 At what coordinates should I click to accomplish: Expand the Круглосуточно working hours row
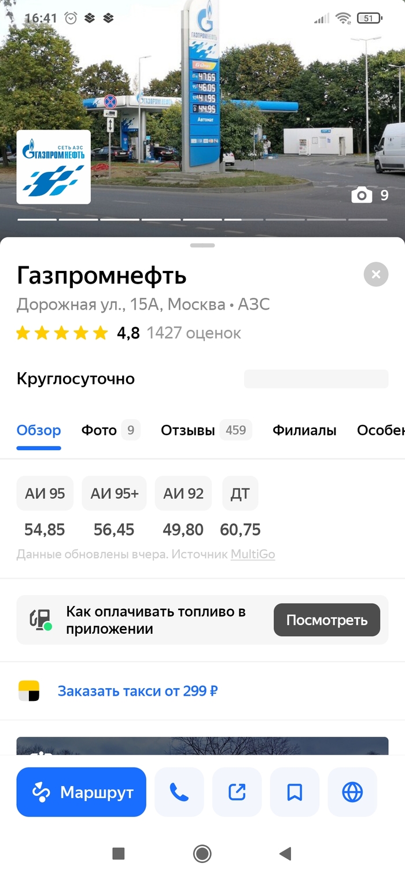coord(76,379)
